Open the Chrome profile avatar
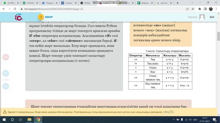220x123 pixels. [211, 9]
